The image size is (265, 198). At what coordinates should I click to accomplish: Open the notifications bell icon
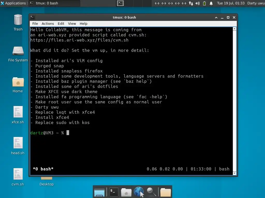tap(211, 3)
